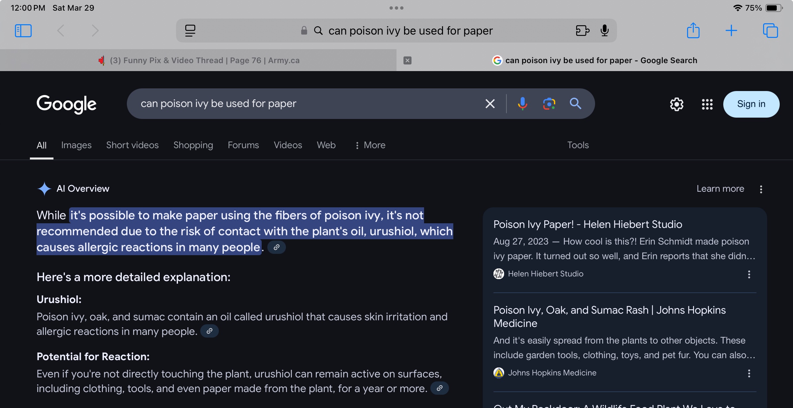Image resolution: width=793 pixels, height=408 pixels.
Task: Open the Johns Hopkins Medicine rash article
Action: [x=610, y=316]
